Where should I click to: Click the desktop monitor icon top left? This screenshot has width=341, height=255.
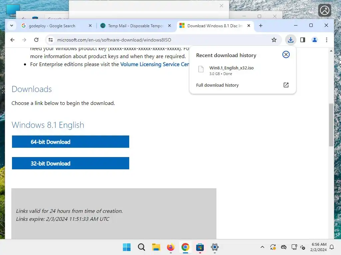(x=13, y=10)
